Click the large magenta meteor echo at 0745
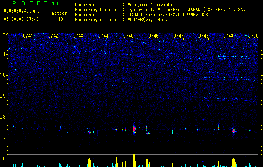The image size is (263, 167). point(134,129)
